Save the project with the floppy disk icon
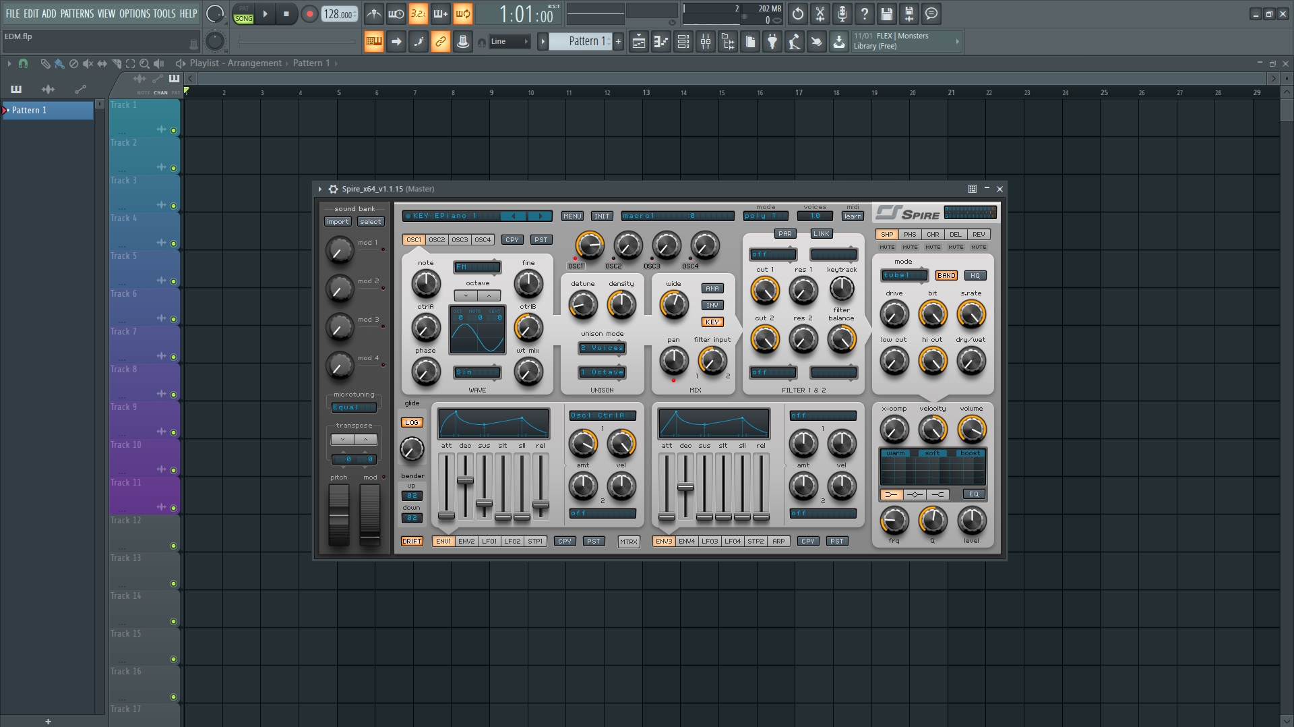Image resolution: width=1294 pixels, height=727 pixels. tap(886, 13)
